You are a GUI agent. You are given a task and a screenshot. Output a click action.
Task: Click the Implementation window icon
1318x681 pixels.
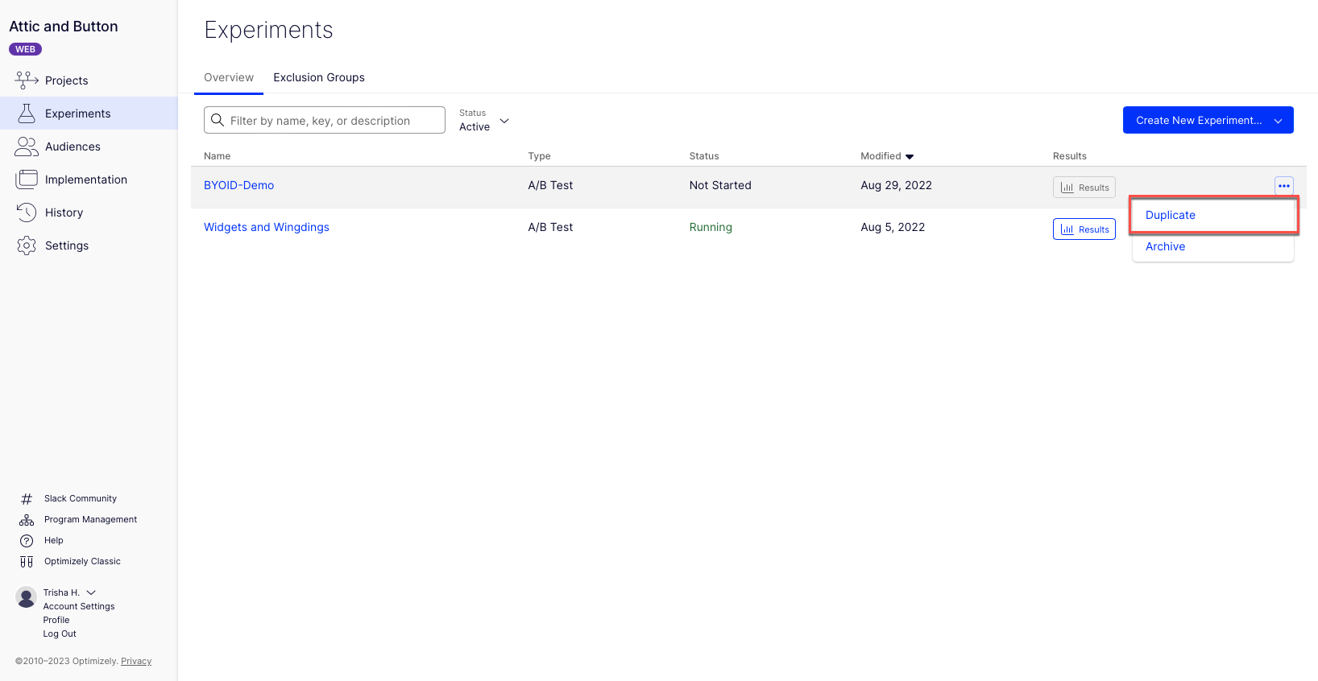[27, 180]
